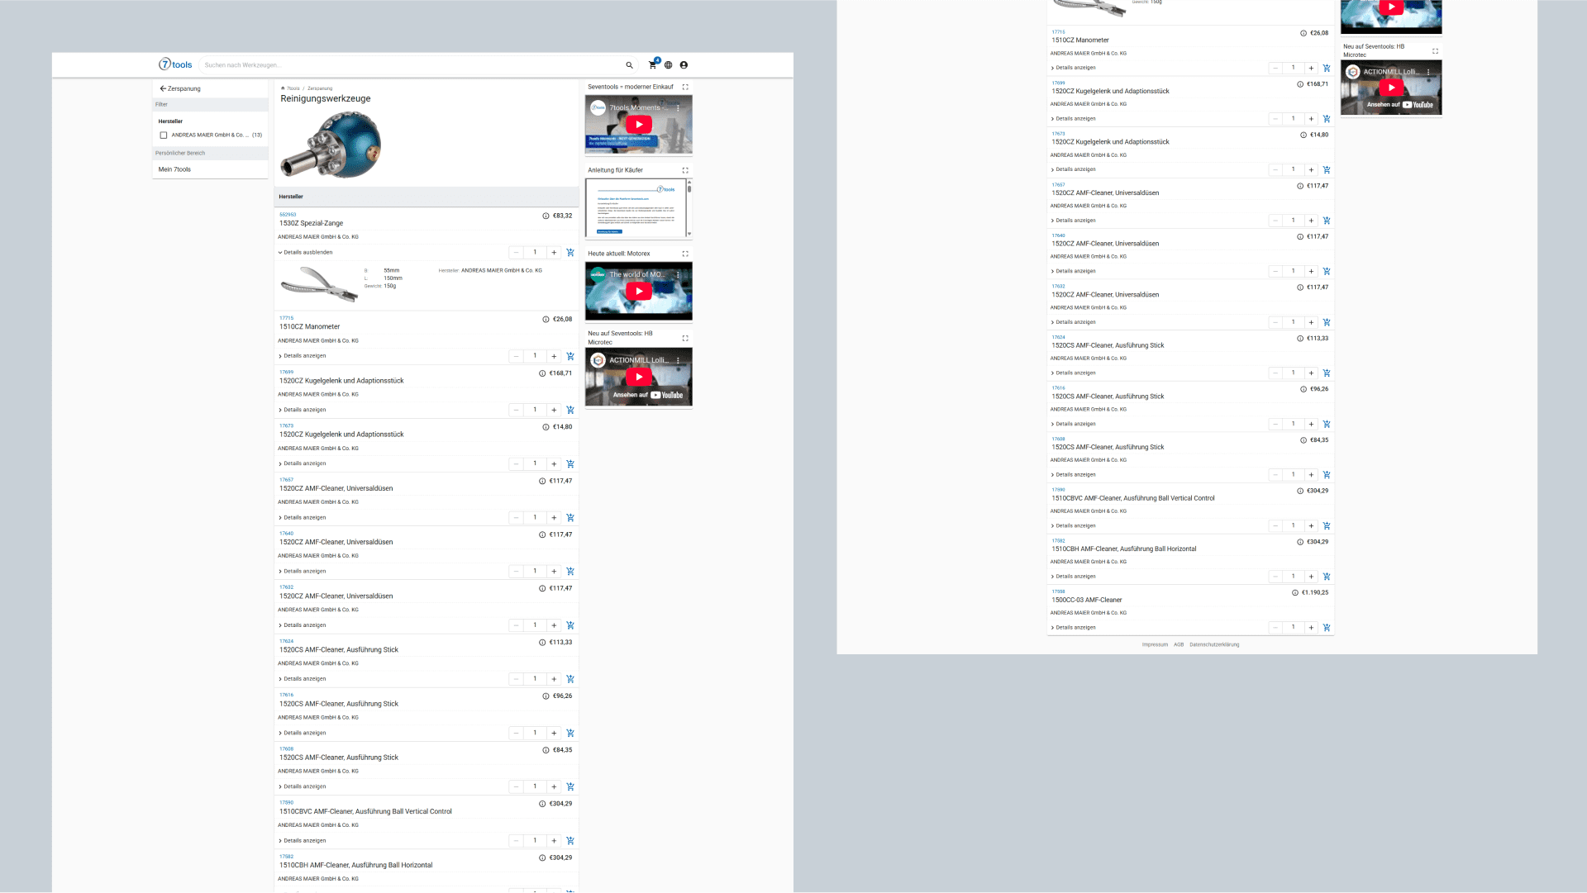Check the ANDREAS MAIER GmbH filter checkbox
This screenshot has height=893, width=1587.
(164, 135)
